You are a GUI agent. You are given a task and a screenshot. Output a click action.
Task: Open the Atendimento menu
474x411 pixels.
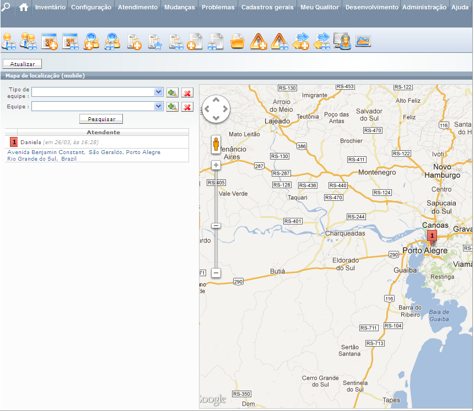coord(138,8)
